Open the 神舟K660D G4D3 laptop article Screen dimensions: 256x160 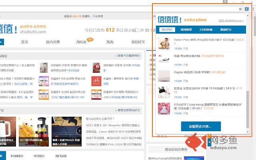[114, 138]
